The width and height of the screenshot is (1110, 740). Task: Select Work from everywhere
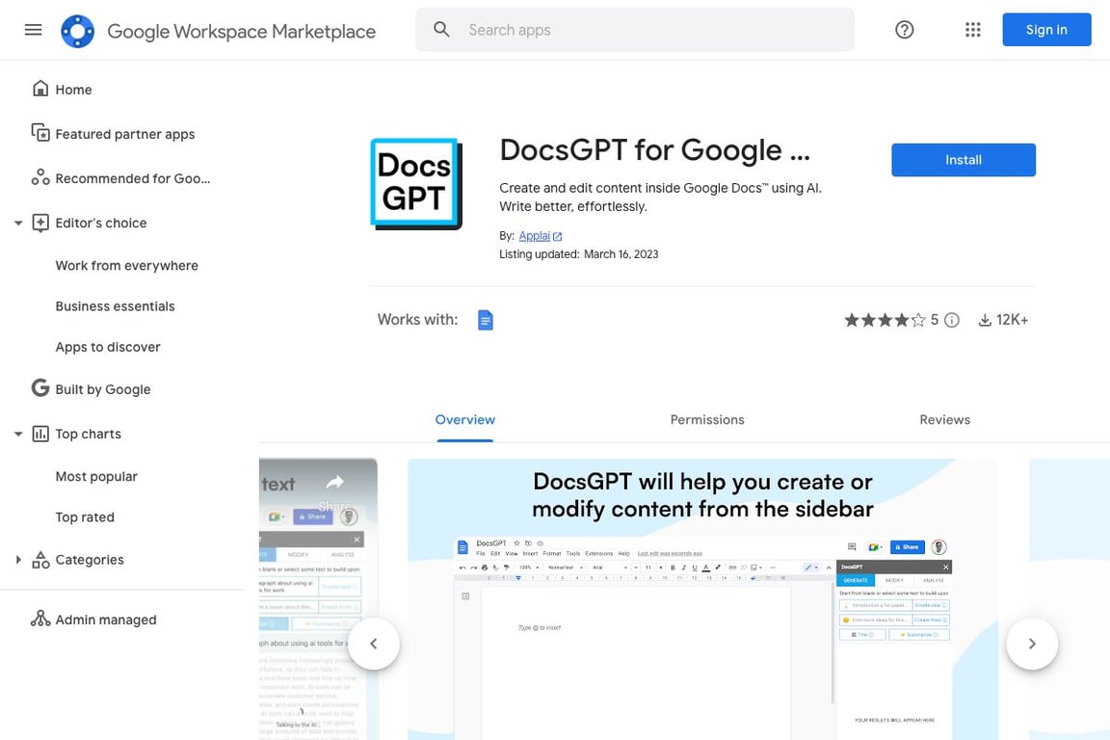[127, 266]
